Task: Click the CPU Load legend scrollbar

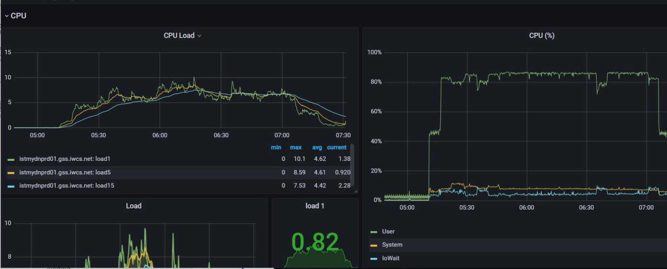Action: pyautogui.click(x=352, y=164)
